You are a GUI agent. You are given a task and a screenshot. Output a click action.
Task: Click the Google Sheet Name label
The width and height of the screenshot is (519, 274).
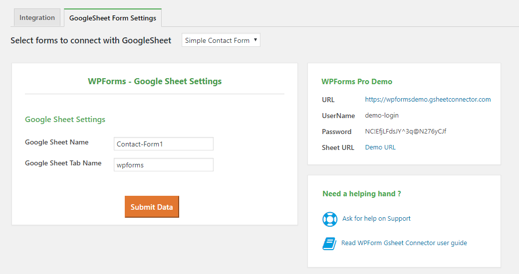click(x=56, y=142)
